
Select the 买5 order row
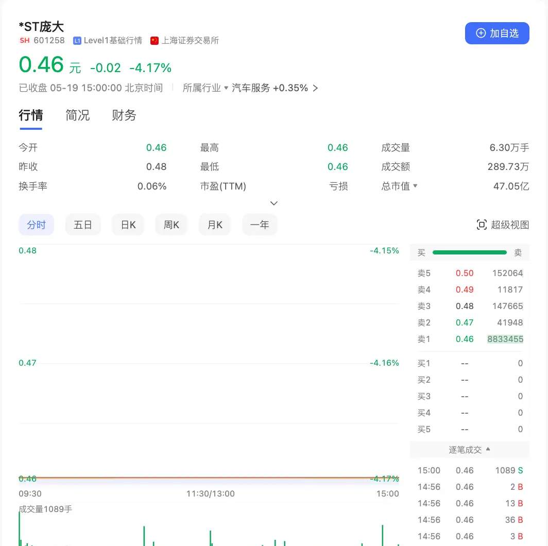470,429
